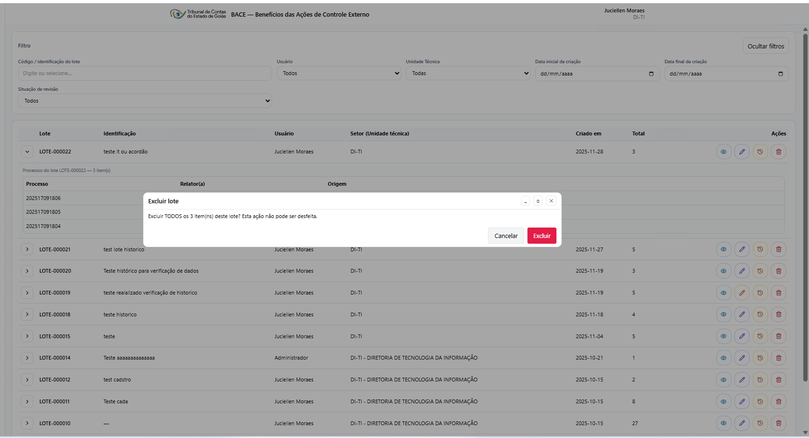
Task: Click the pencil edit icon for LOTE-000012
Action: (x=742, y=380)
